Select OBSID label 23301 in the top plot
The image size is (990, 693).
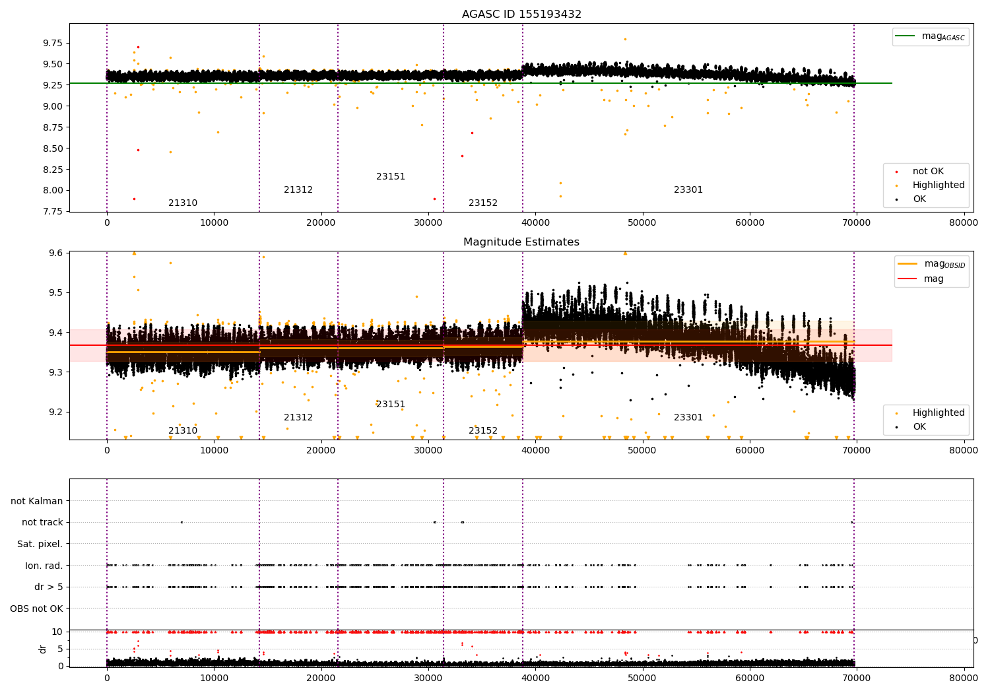688,190
